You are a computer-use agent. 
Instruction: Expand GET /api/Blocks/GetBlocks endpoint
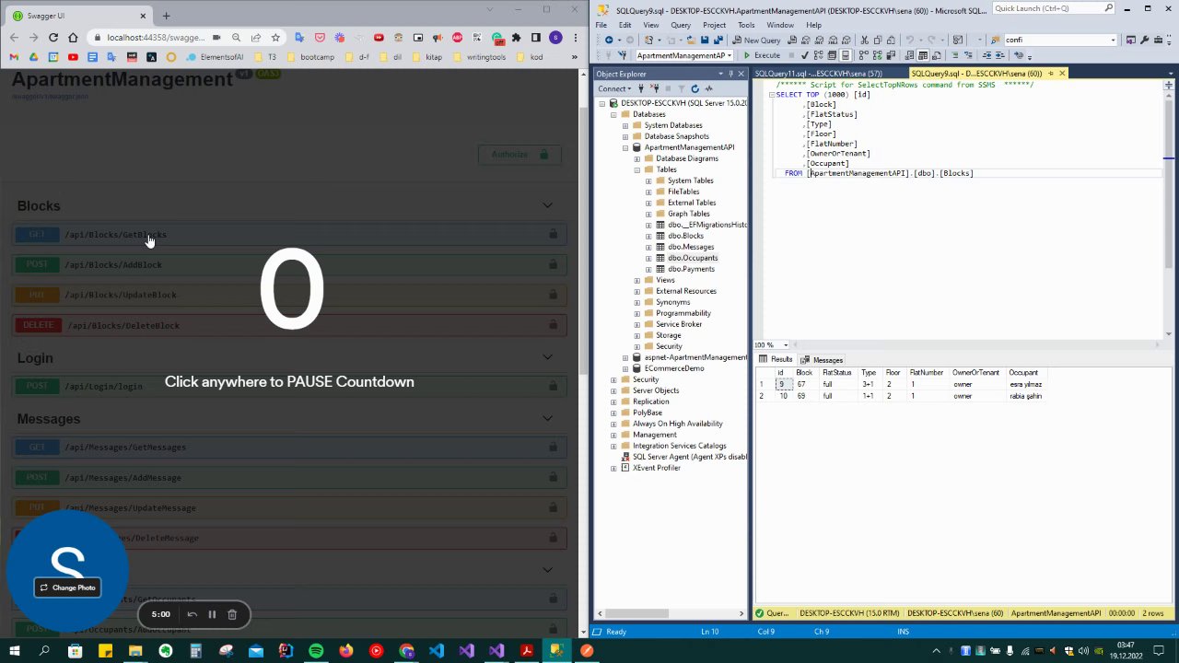(289, 235)
